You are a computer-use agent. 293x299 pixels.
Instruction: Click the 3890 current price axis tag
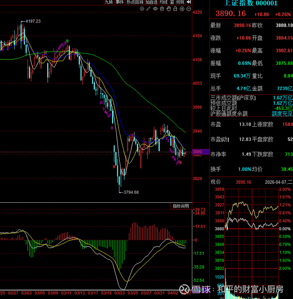pyautogui.click(x=201, y=152)
